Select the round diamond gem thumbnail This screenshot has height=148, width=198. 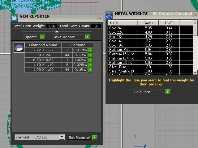(19, 47)
